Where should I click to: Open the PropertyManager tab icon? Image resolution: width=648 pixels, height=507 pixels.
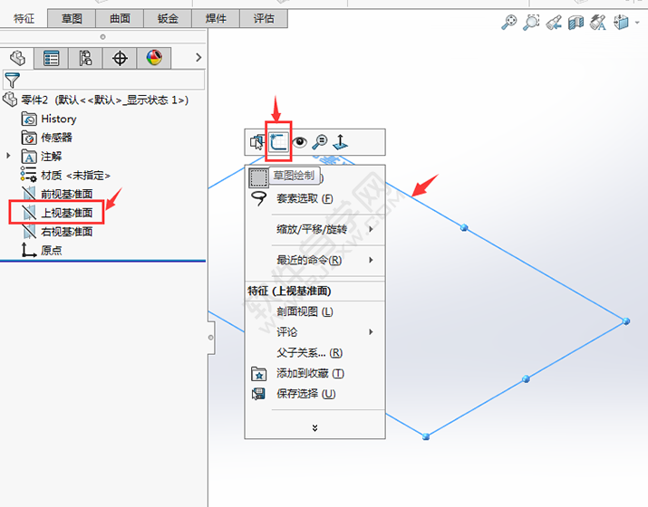[52, 58]
